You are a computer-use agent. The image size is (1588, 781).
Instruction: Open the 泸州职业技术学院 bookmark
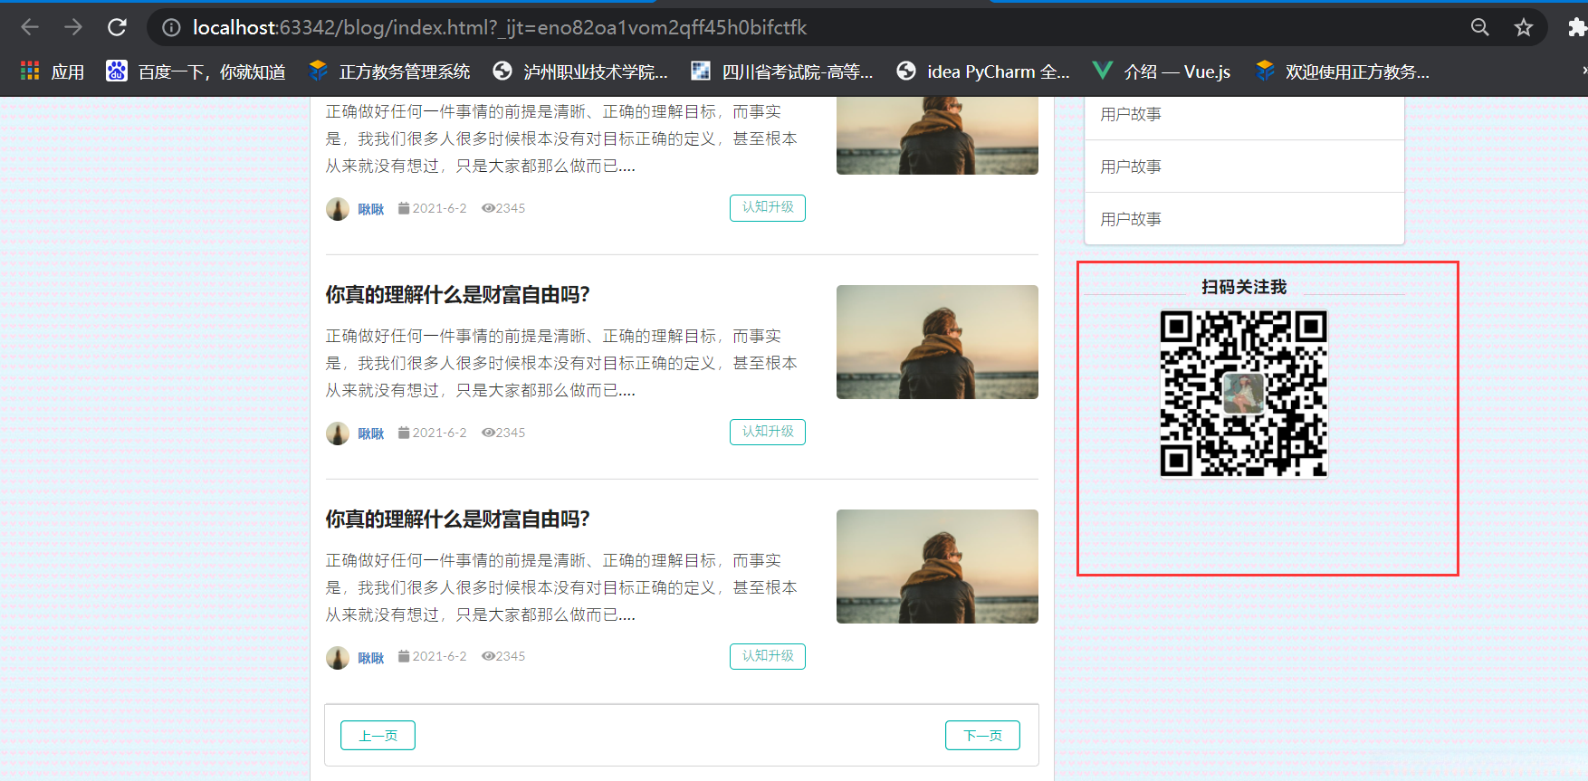[580, 71]
